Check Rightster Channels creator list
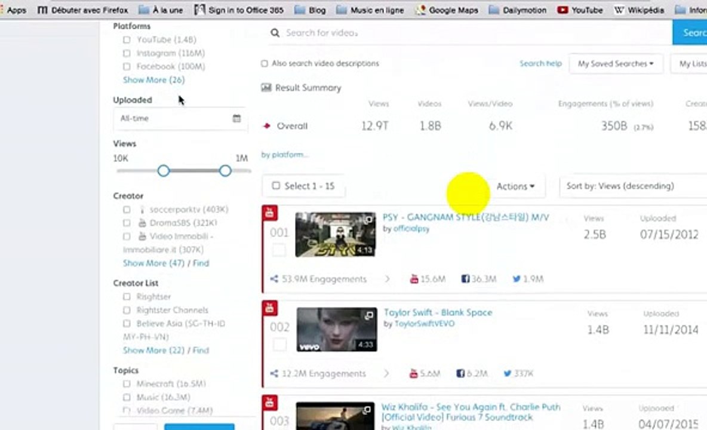The width and height of the screenshot is (707, 430). point(127,310)
